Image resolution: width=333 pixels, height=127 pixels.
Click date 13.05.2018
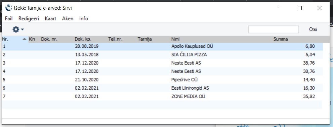87,55
